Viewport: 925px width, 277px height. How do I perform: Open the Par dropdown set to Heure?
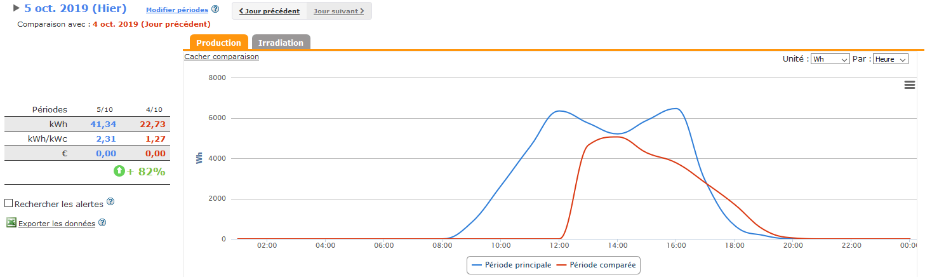(x=891, y=59)
